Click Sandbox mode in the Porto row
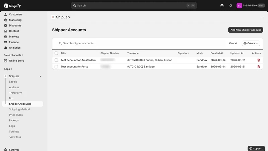 (x=202, y=66)
